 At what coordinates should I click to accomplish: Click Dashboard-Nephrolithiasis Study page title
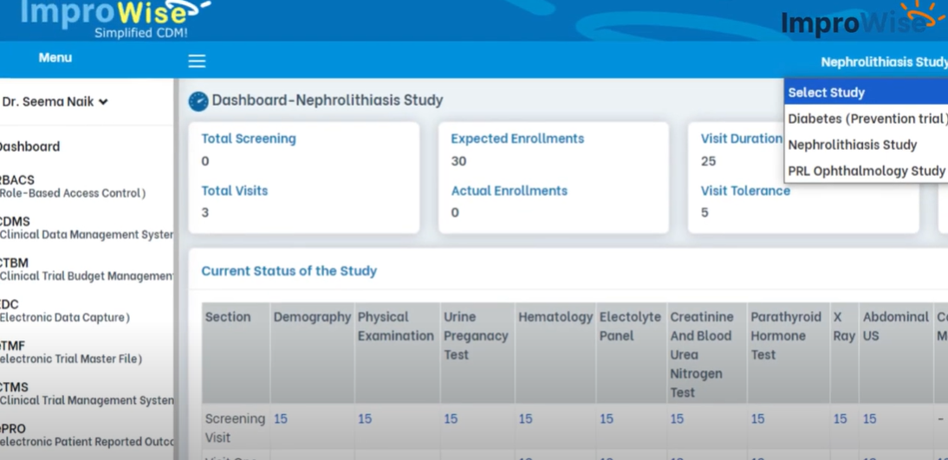point(327,100)
